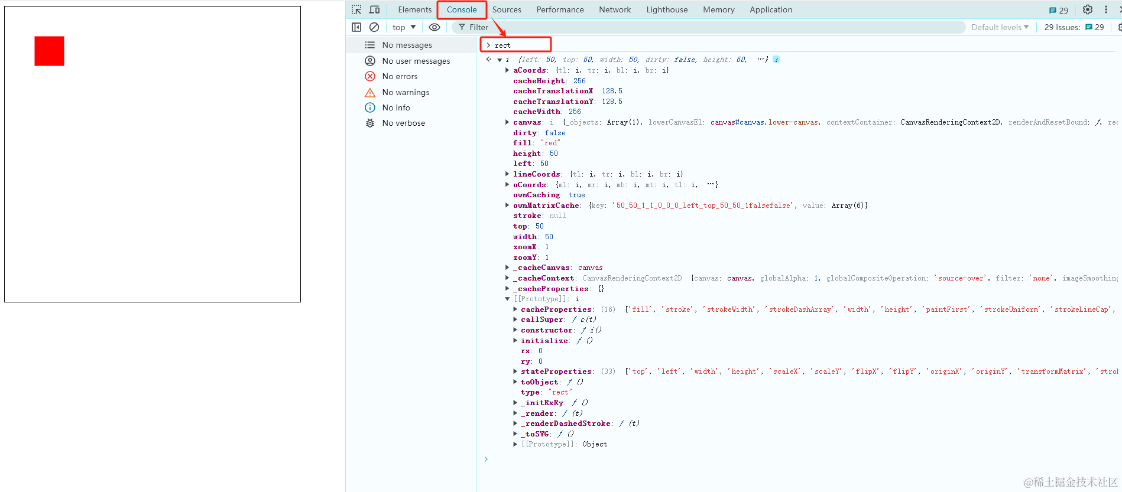Image resolution: width=1122 pixels, height=492 pixels.
Task: Click the cacheHeight: 256 value
Action: (579, 81)
